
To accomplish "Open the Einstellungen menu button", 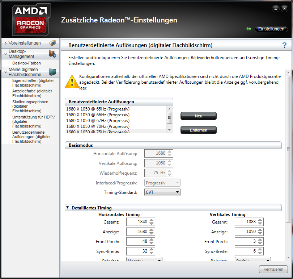I will [271, 29].
